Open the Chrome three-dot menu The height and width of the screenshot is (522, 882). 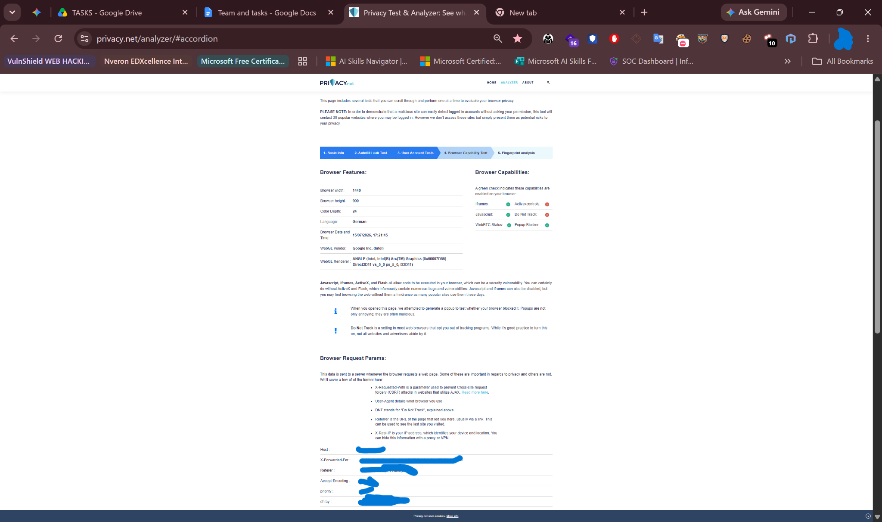[x=868, y=39]
